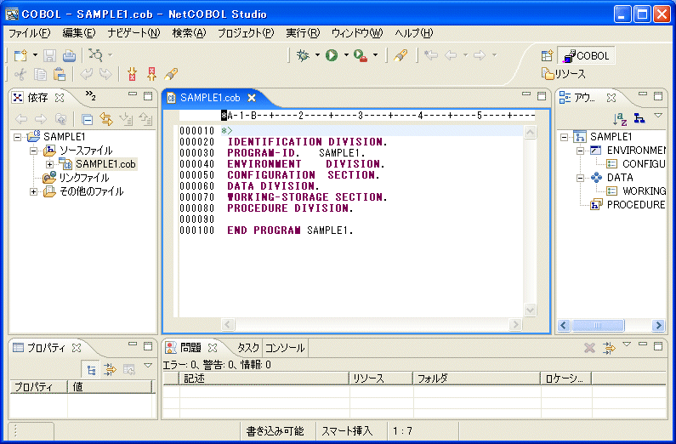This screenshot has width=676, height=444.
Task: Collapse the ソースファイル folder node
Action: (34, 151)
